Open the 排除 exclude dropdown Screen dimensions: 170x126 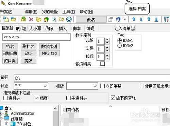95,86
